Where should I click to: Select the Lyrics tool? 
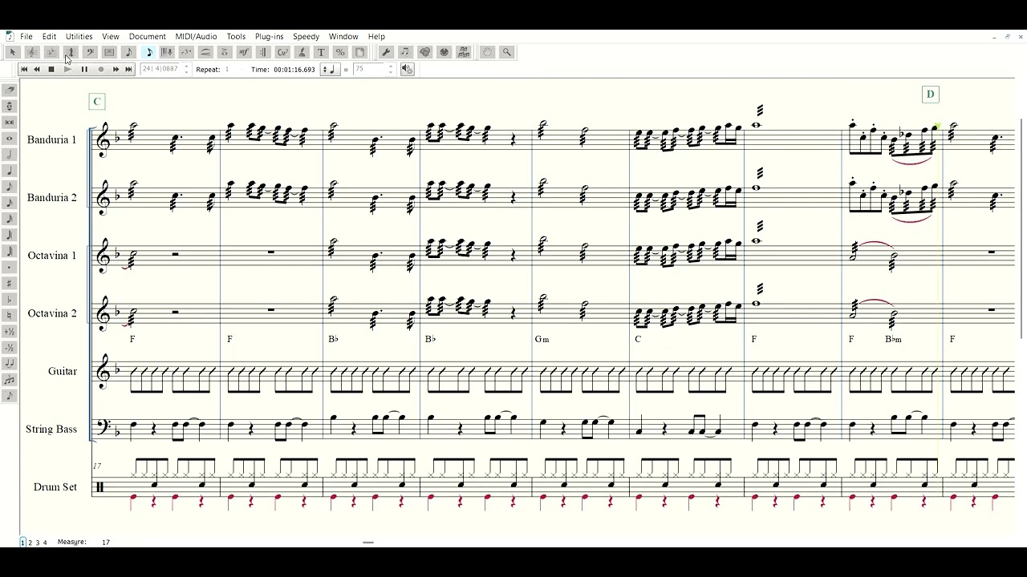coord(302,52)
